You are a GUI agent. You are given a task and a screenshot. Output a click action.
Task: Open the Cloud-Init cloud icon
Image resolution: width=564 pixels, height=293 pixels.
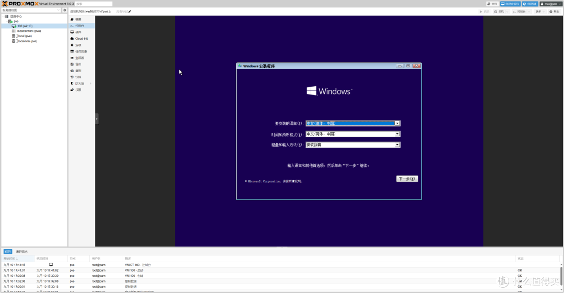pyautogui.click(x=72, y=39)
